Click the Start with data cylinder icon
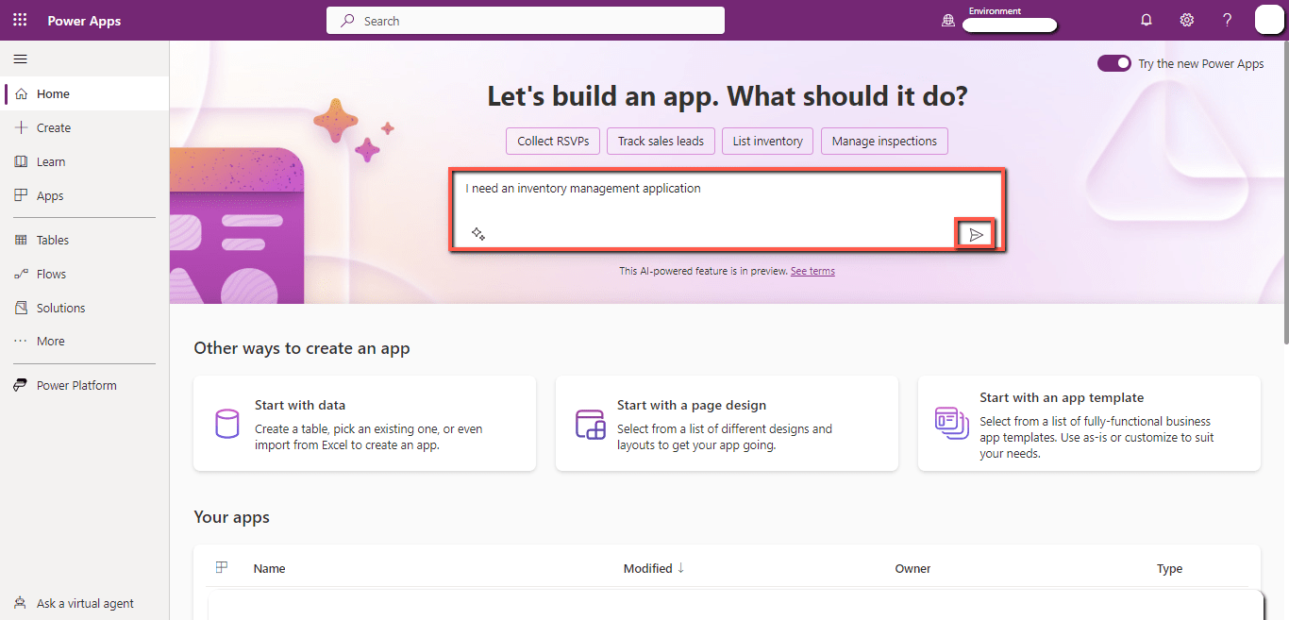 click(x=227, y=424)
